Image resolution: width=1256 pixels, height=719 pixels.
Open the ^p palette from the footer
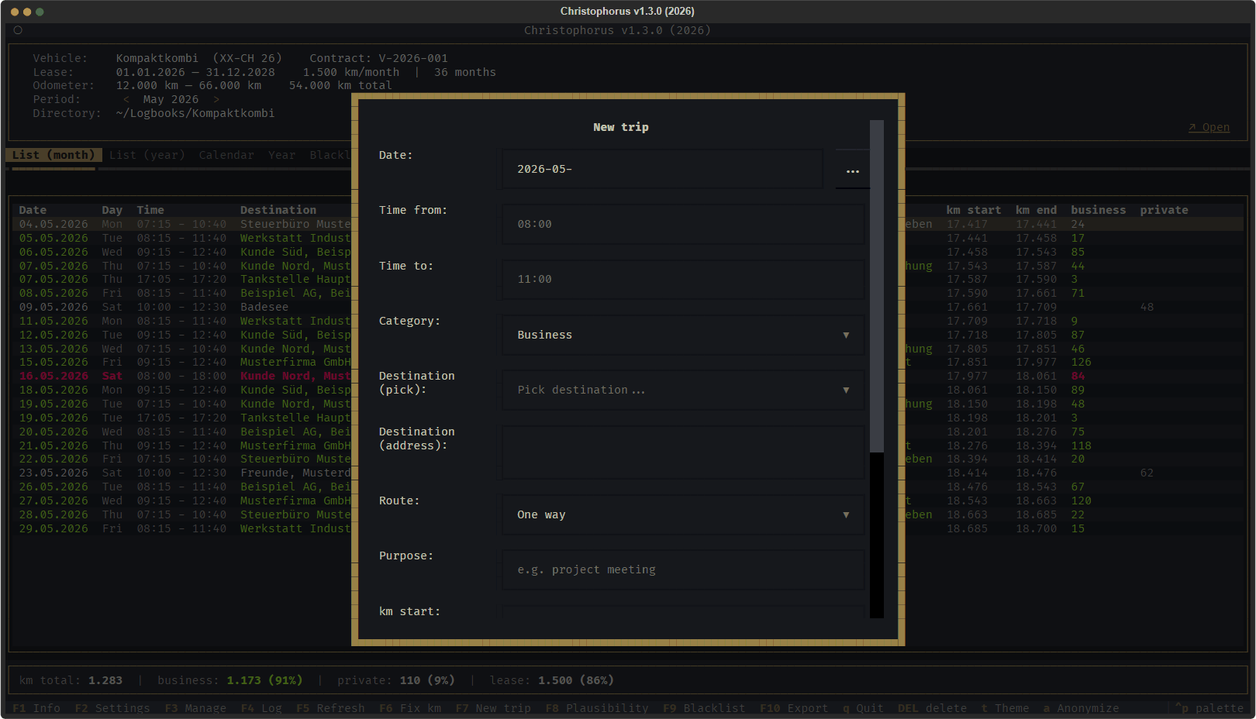point(1209,708)
